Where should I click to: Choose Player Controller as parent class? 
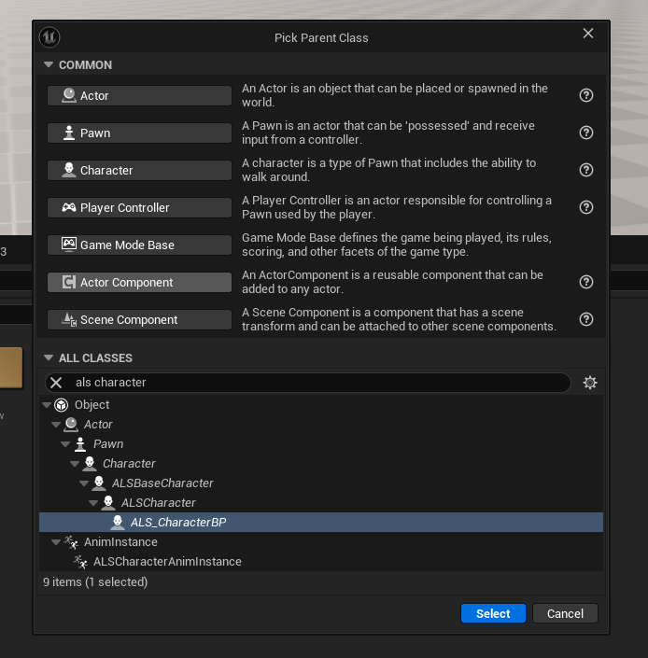tap(139, 208)
